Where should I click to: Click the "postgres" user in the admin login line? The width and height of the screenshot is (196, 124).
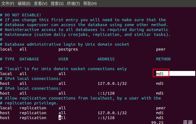68,49
